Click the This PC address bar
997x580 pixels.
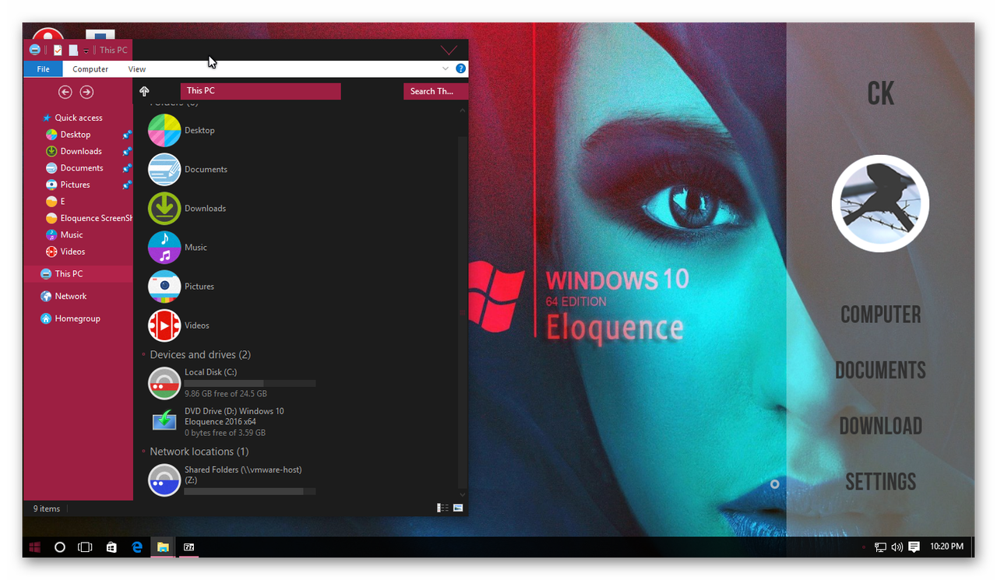tap(260, 91)
